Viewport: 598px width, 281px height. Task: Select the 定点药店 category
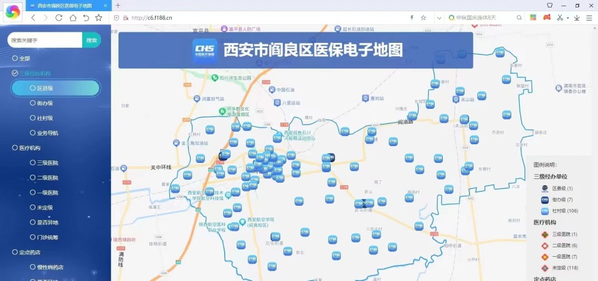(x=26, y=252)
